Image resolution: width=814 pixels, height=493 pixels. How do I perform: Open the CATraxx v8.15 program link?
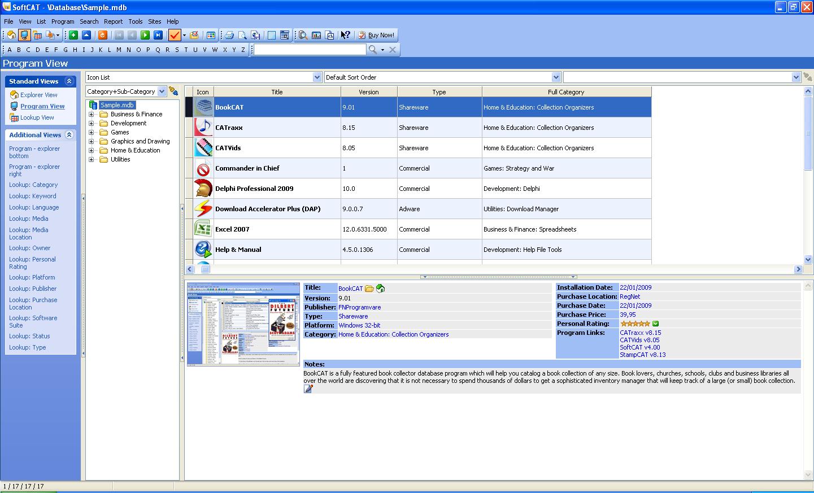pos(640,333)
